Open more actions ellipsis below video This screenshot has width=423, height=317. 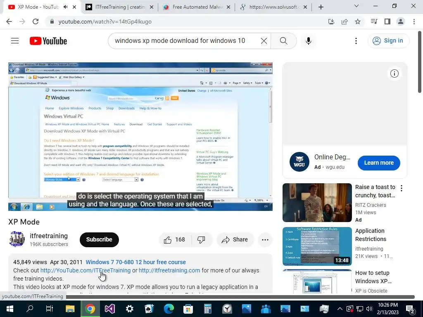(265, 240)
